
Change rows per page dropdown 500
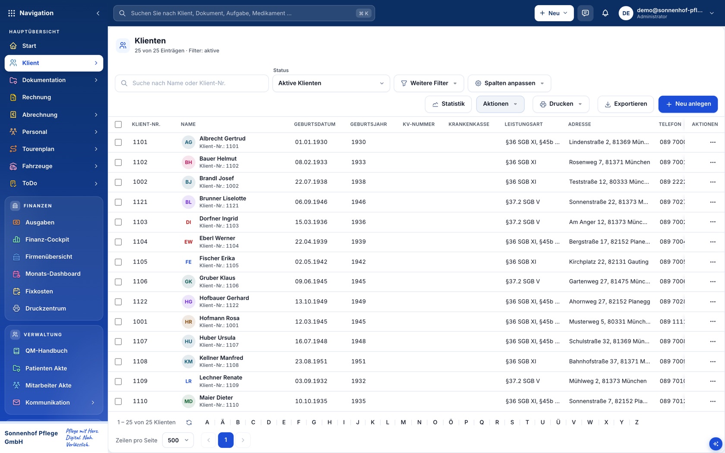(178, 440)
